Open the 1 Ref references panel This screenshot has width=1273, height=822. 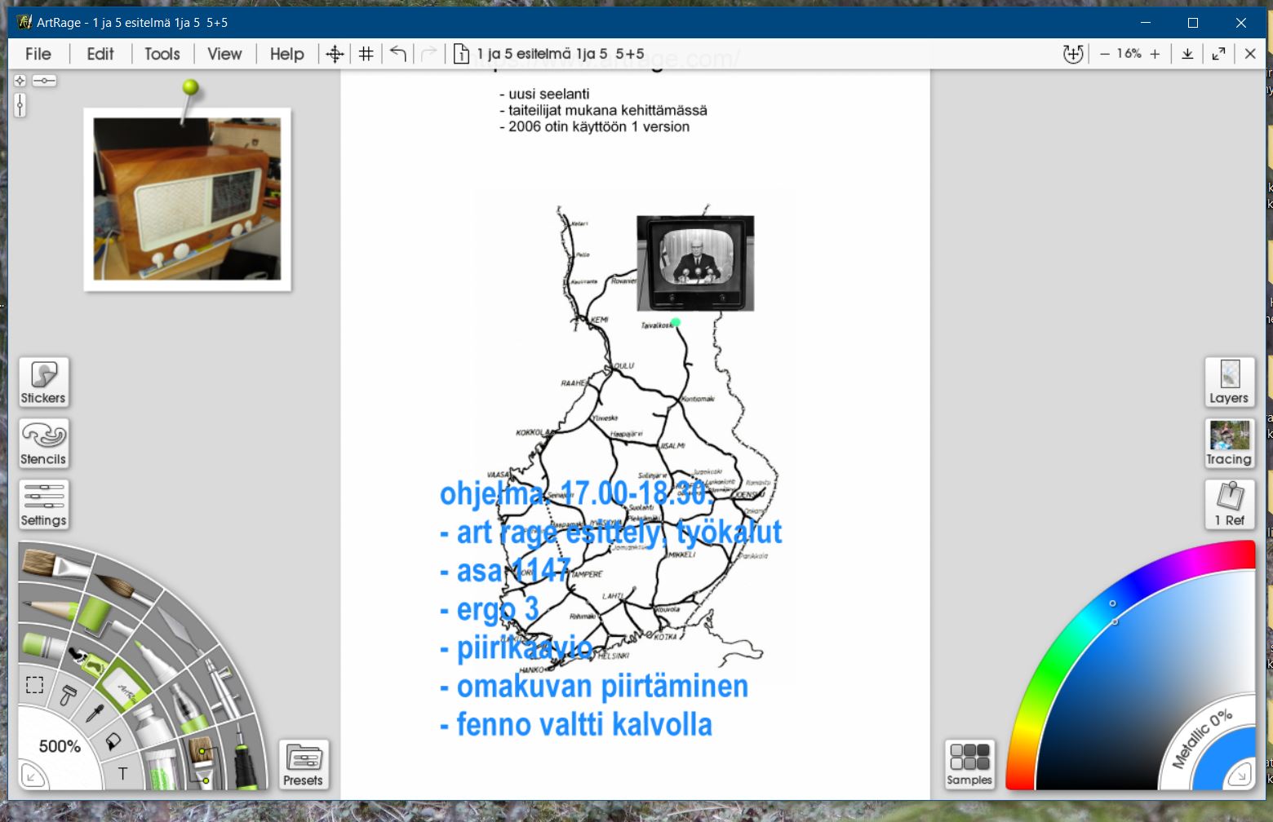click(x=1230, y=504)
